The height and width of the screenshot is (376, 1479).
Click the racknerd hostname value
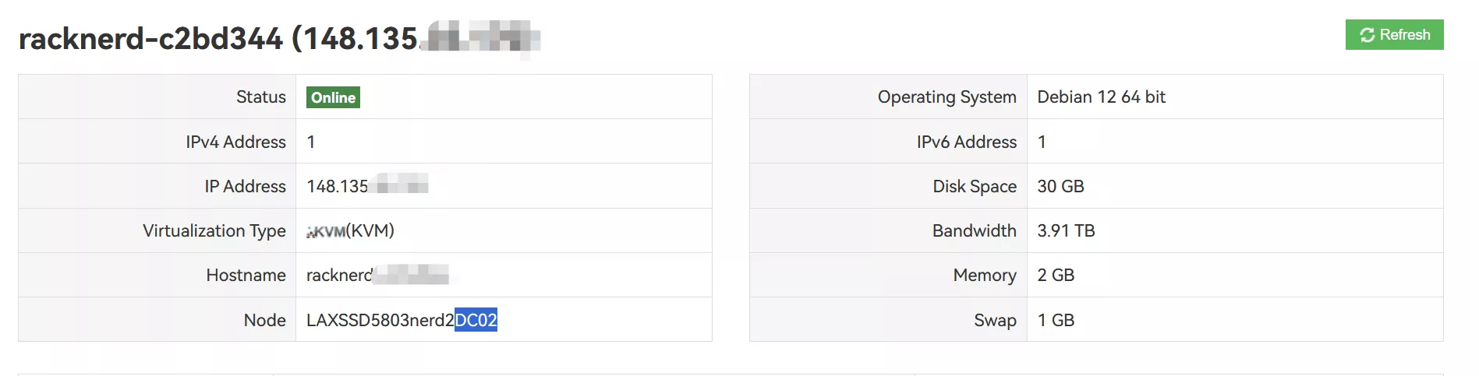[x=339, y=276]
